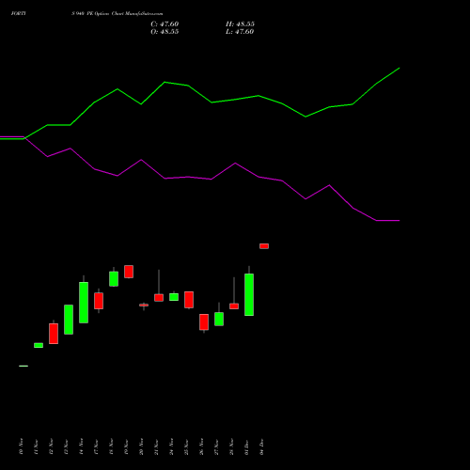
Task: Click the red candlestick for 26 Nov
Action: 204,322
